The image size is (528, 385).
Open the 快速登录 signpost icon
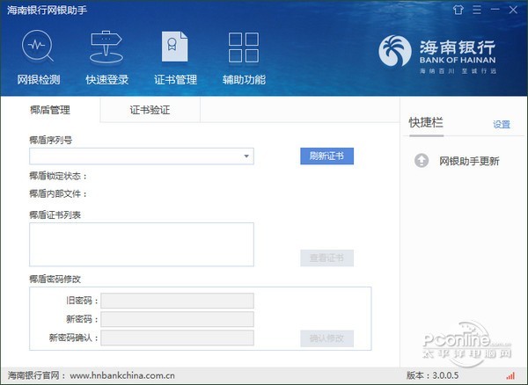(106, 47)
